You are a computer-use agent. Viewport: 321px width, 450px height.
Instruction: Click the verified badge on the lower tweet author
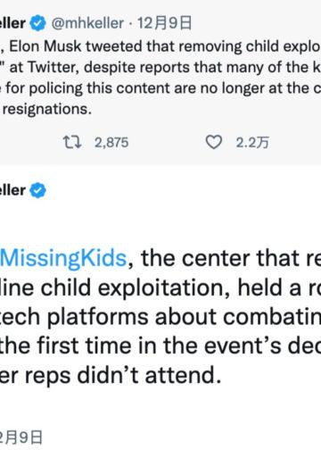pos(37,190)
